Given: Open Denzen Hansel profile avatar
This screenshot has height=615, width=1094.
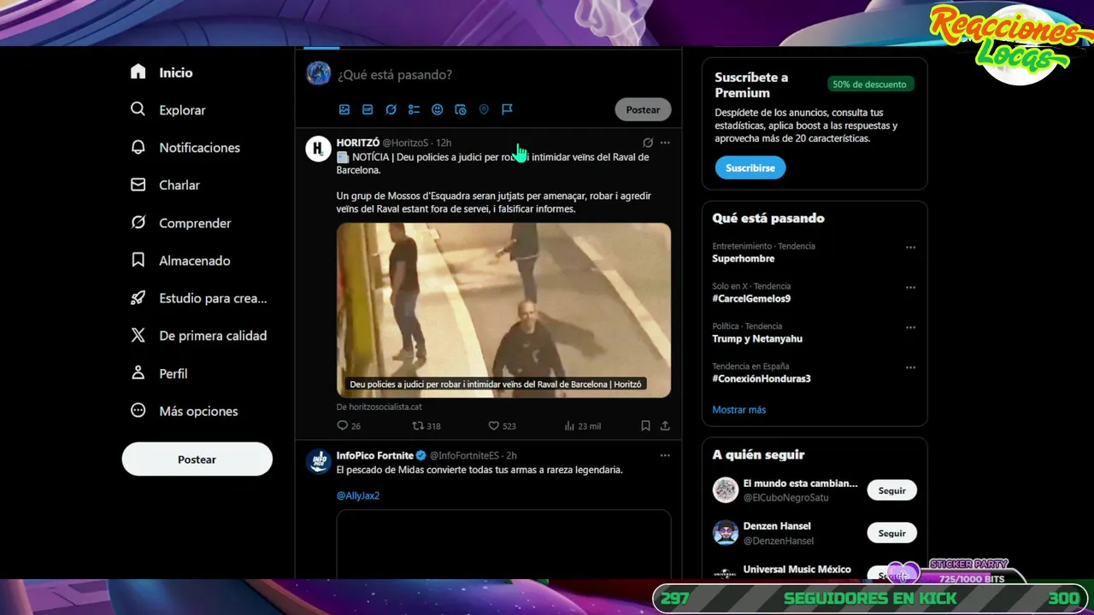Looking at the screenshot, I should click(x=726, y=532).
